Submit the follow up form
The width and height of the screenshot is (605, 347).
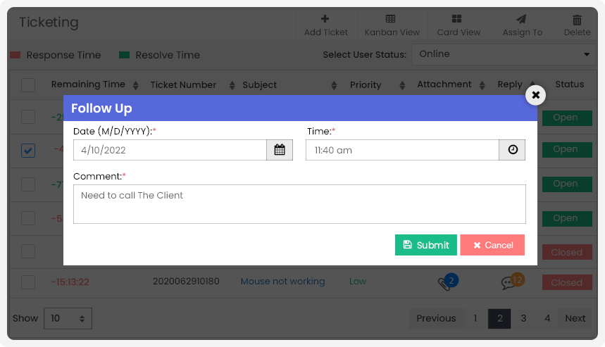(x=426, y=245)
